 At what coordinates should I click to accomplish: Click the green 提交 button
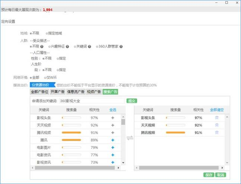132,101
